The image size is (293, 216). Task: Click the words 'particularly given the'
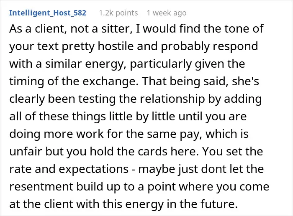pyautogui.click(x=188, y=64)
